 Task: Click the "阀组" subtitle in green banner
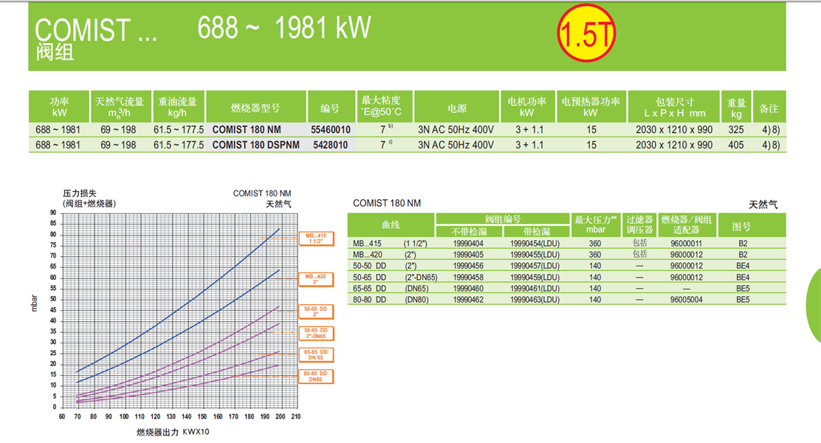pos(55,52)
